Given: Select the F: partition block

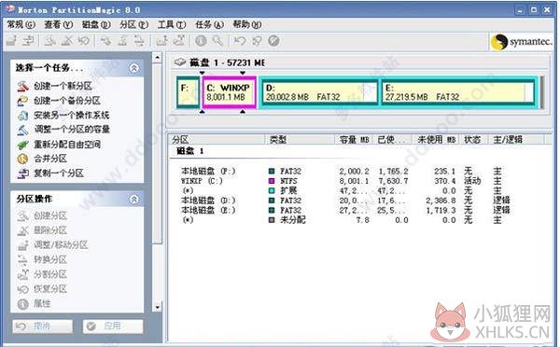Looking at the screenshot, I should click(x=188, y=92).
